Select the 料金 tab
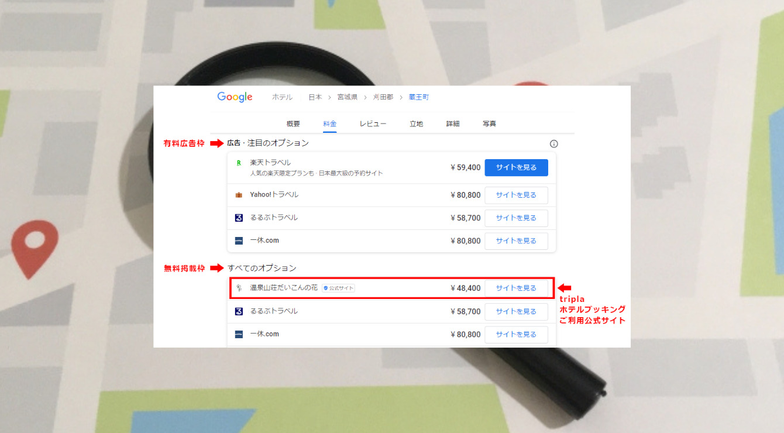The height and width of the screenshot is (433, 784). [330, 123]
